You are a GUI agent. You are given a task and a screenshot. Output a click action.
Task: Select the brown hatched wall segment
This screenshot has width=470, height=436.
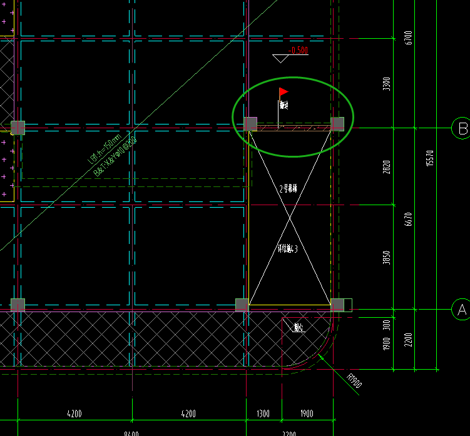(x=294, y=128)
